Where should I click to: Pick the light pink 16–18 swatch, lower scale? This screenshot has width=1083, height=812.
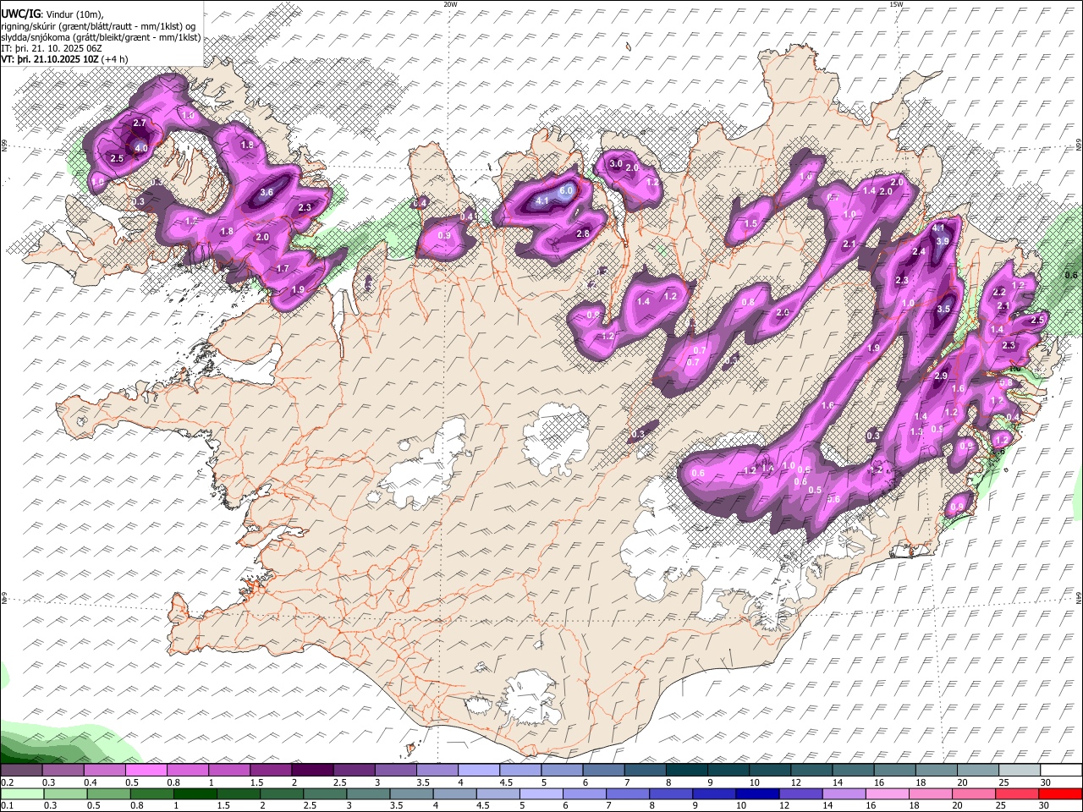[x=888, y=794]
